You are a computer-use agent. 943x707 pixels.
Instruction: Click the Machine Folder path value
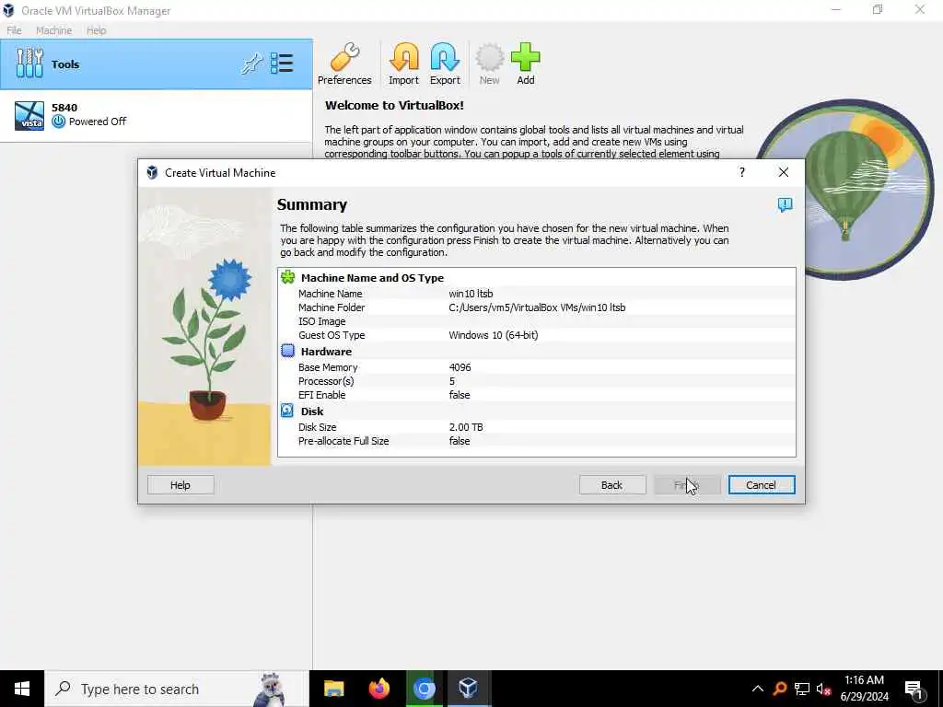537,307
